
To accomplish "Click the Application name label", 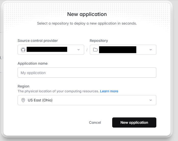I will [33, 63].
